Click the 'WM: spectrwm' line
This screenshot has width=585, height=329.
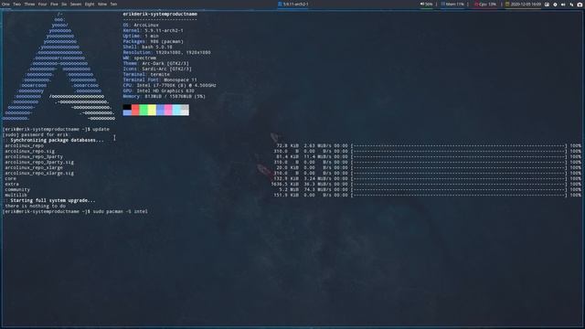[140, 58]
